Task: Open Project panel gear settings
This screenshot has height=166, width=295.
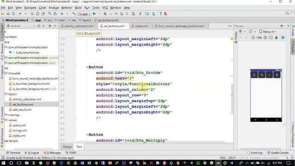Action: (50, 26)
